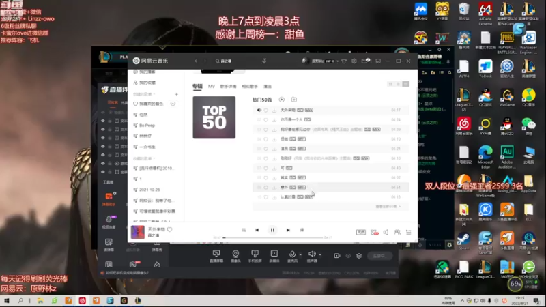The height and width of the screenshot is (307, 546).
Task: View all 50 songs link
Action: [x=388, y=207]
